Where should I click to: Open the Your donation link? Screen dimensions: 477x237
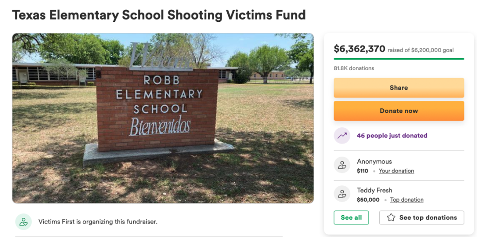click(396, 171)
